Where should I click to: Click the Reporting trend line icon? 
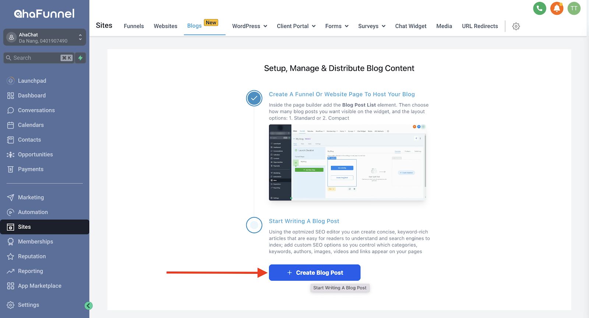[x=11, y=271]
